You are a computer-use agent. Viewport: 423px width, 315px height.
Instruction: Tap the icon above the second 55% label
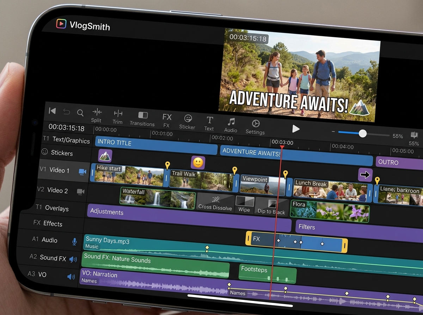pos(414,135)
